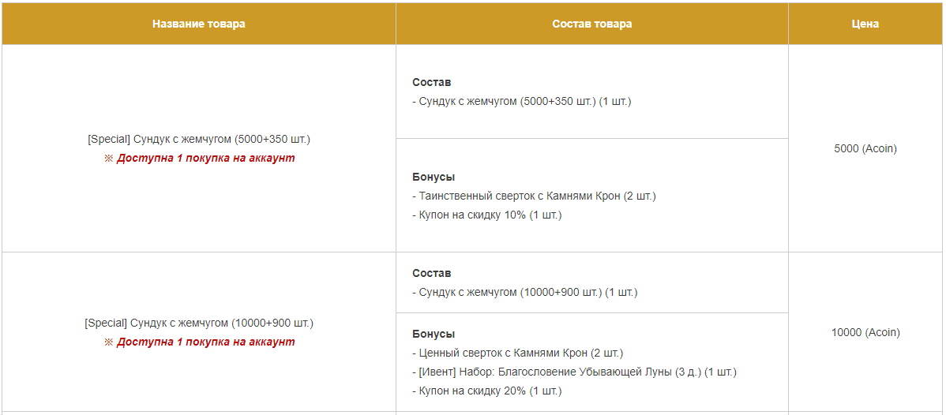Click the second "Состав" heading
Image resolution: width=946 pixels, height=415 pixels.
[x=431, y=273]
